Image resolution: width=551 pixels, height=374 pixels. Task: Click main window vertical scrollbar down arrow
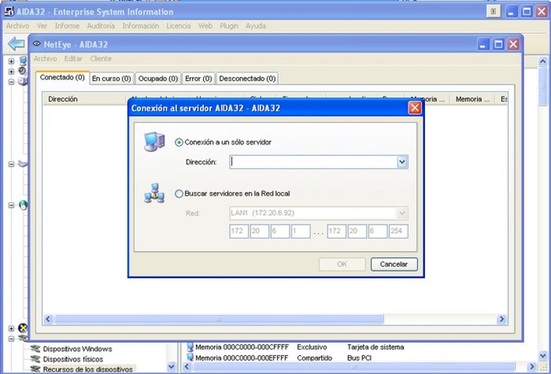pos(543,356)
